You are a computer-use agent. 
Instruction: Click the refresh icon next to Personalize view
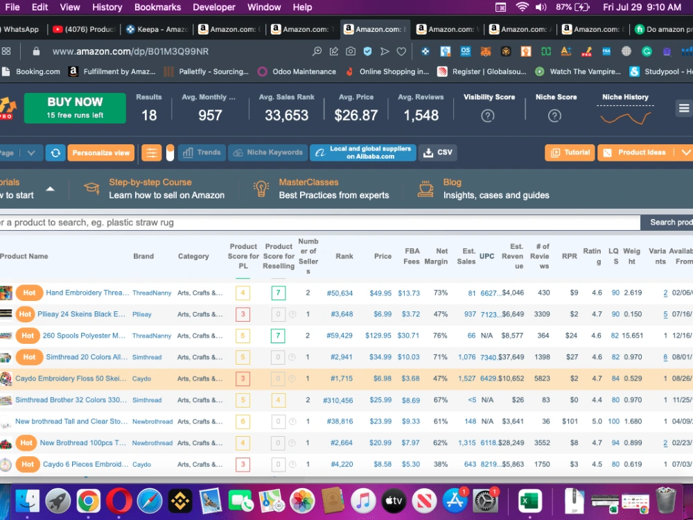coord(55,153)
